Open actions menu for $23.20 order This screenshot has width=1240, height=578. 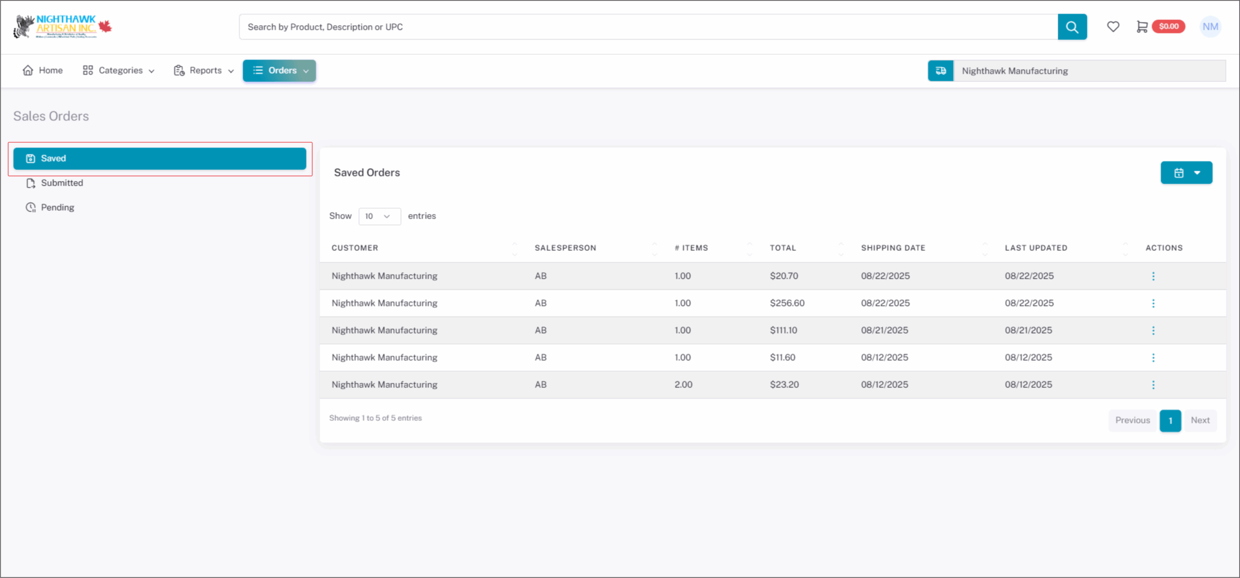(1153, 385)
